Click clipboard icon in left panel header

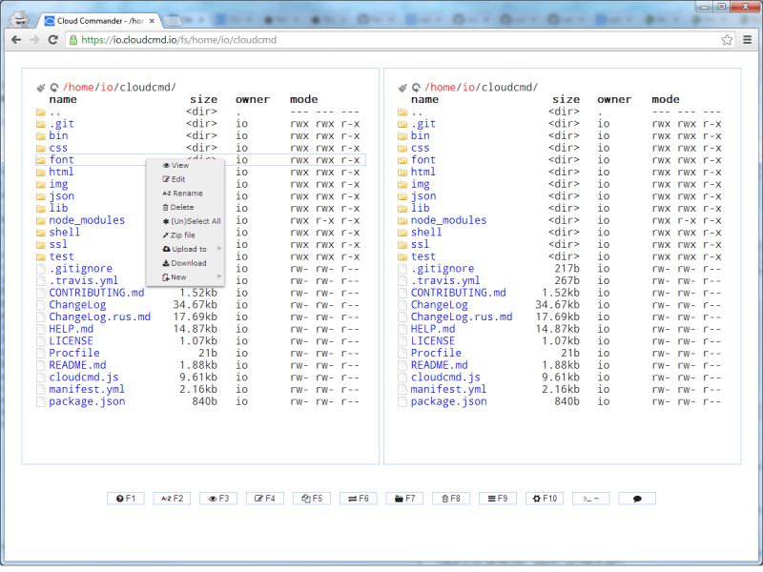pos(41,88)
